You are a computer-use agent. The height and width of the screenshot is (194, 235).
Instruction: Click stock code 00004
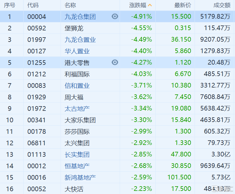[37, 17]
